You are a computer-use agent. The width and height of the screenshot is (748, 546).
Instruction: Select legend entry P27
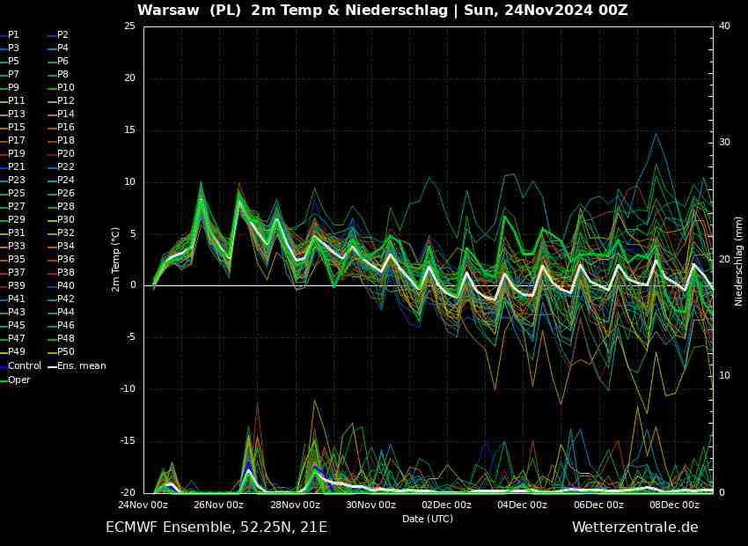point(12,206)
